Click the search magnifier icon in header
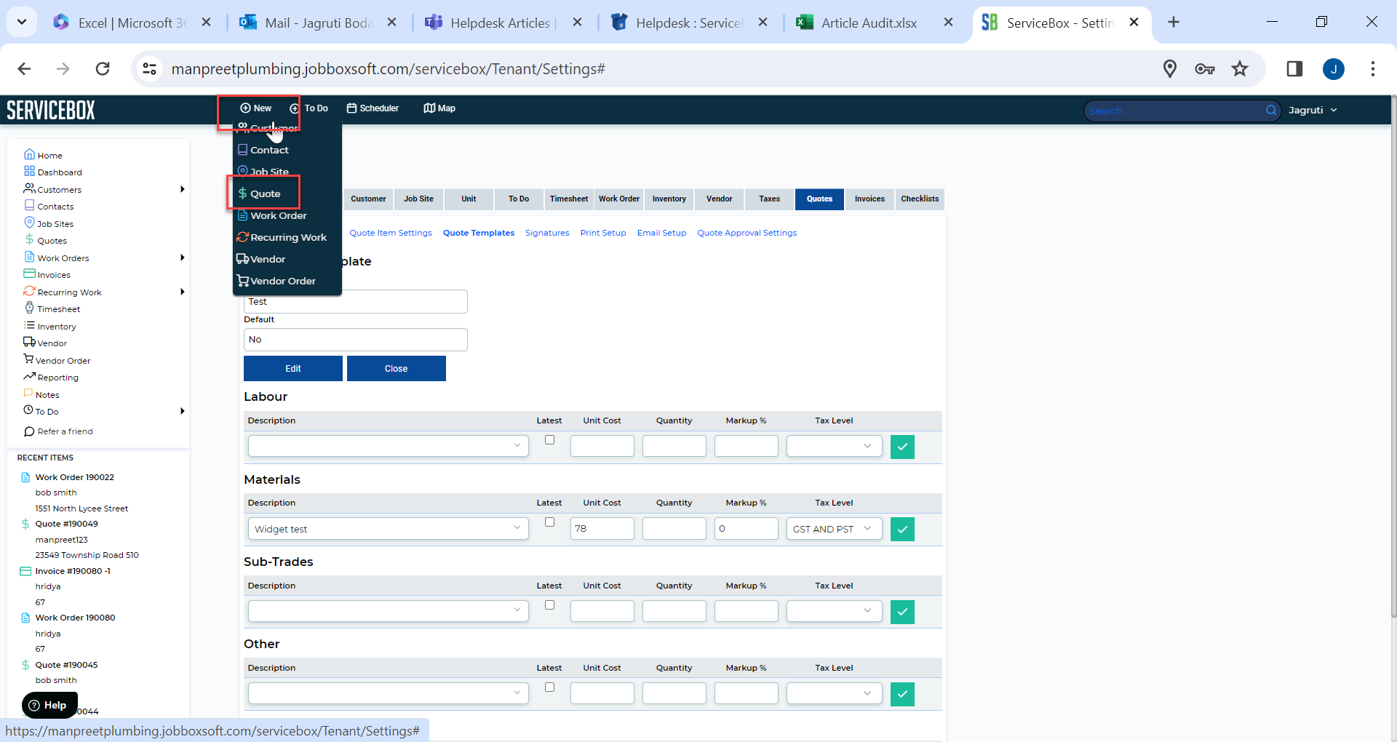 tap(1271, 111)
